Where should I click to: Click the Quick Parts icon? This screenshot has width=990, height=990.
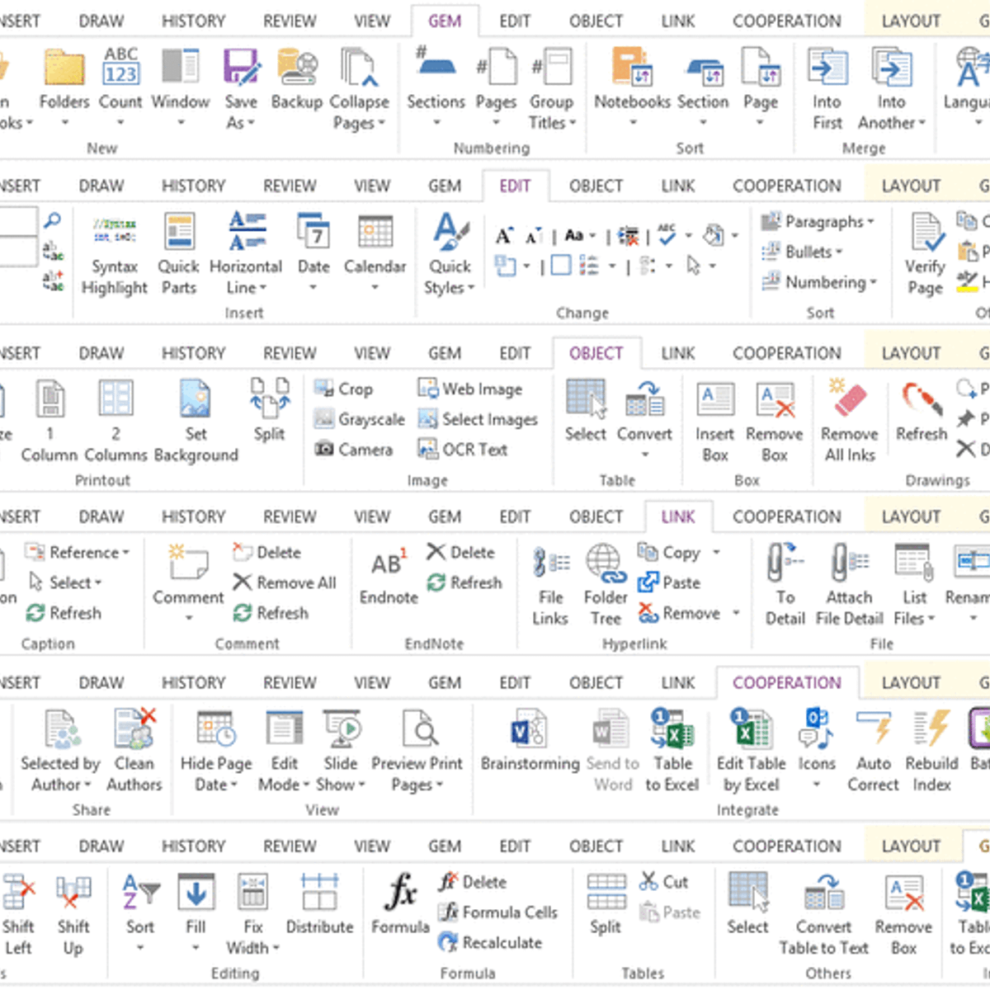click(x=178, y=232)
